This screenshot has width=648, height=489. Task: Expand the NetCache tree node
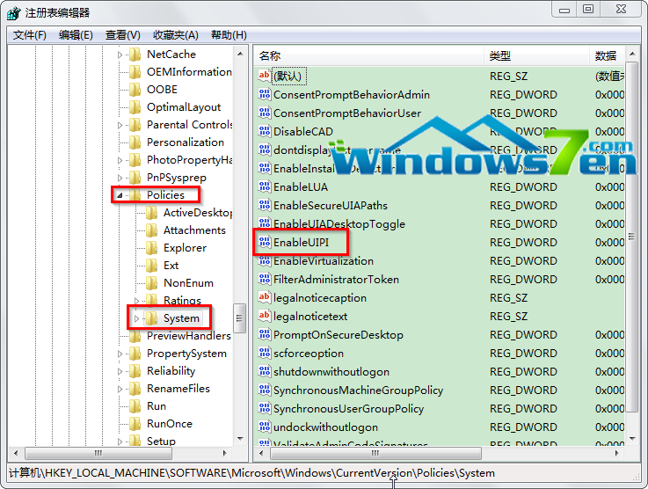click(120, 55)
